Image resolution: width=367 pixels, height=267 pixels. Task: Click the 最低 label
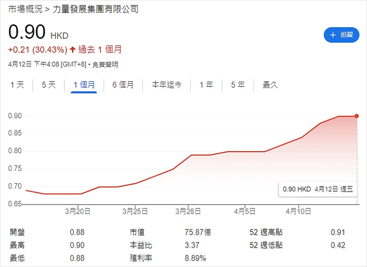pos(17,259)
